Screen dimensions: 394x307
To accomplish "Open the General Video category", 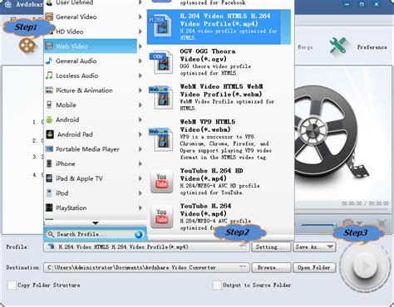I will click(x=91, y=17).
